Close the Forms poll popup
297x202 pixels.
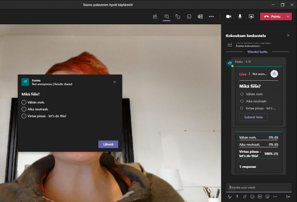coord(115,82)
